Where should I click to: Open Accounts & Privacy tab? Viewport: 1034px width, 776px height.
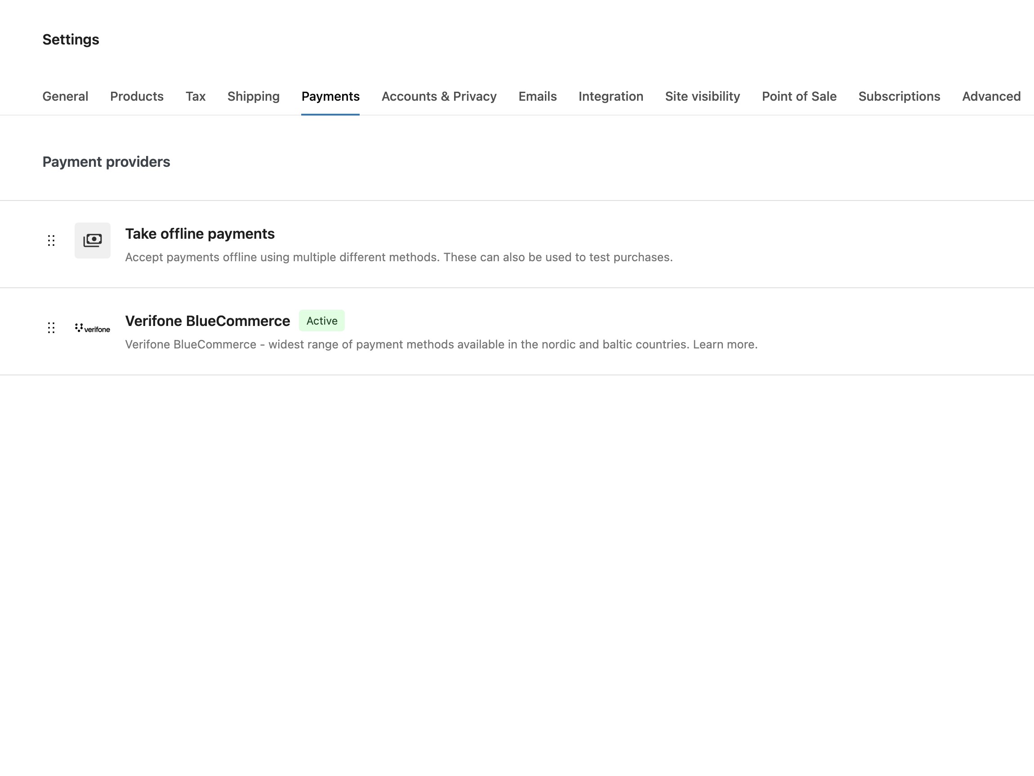coord(439,96)
